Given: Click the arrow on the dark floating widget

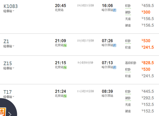Looking at the screenshot, I should [x=10, y=114].
